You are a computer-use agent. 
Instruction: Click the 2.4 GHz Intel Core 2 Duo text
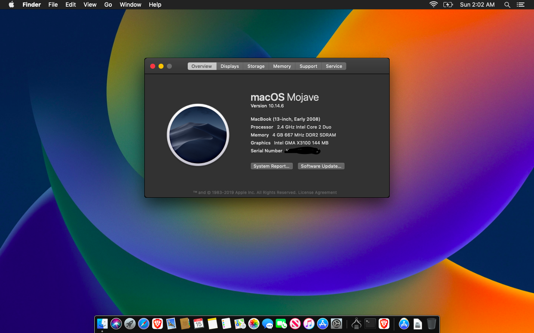click(304, 127)
